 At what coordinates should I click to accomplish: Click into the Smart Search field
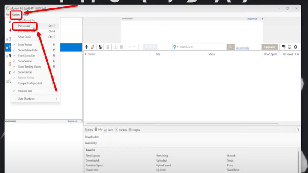(x=202, y=47)
